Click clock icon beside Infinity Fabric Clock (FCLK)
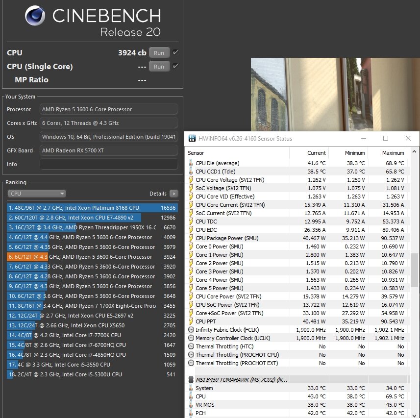 click(x=191, y=330)
